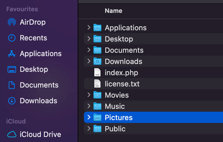223x142 pixels.
Task: Sort by the Name column header
Action: tap(113, 11)
